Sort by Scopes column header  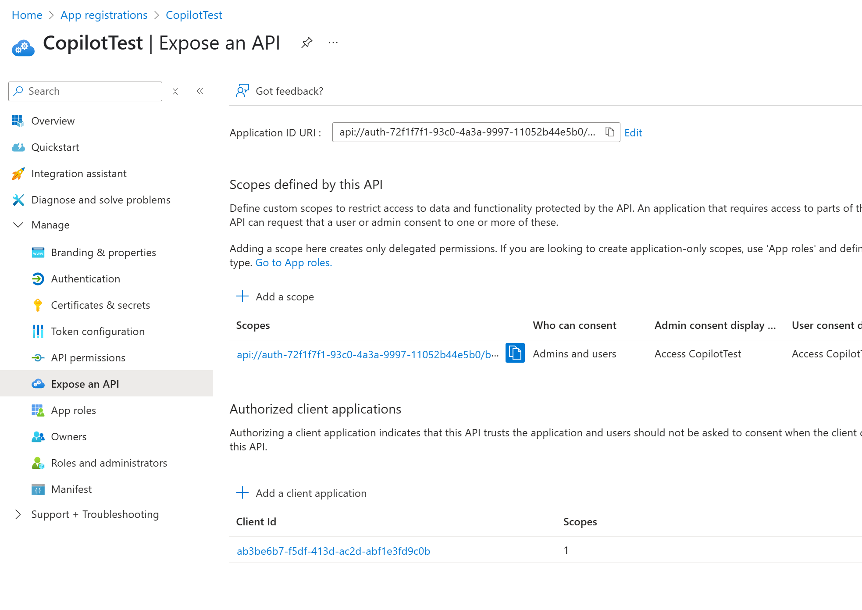click(253, 325)
